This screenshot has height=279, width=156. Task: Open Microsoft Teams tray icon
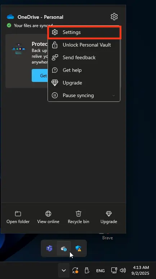(x=49, y=248)
